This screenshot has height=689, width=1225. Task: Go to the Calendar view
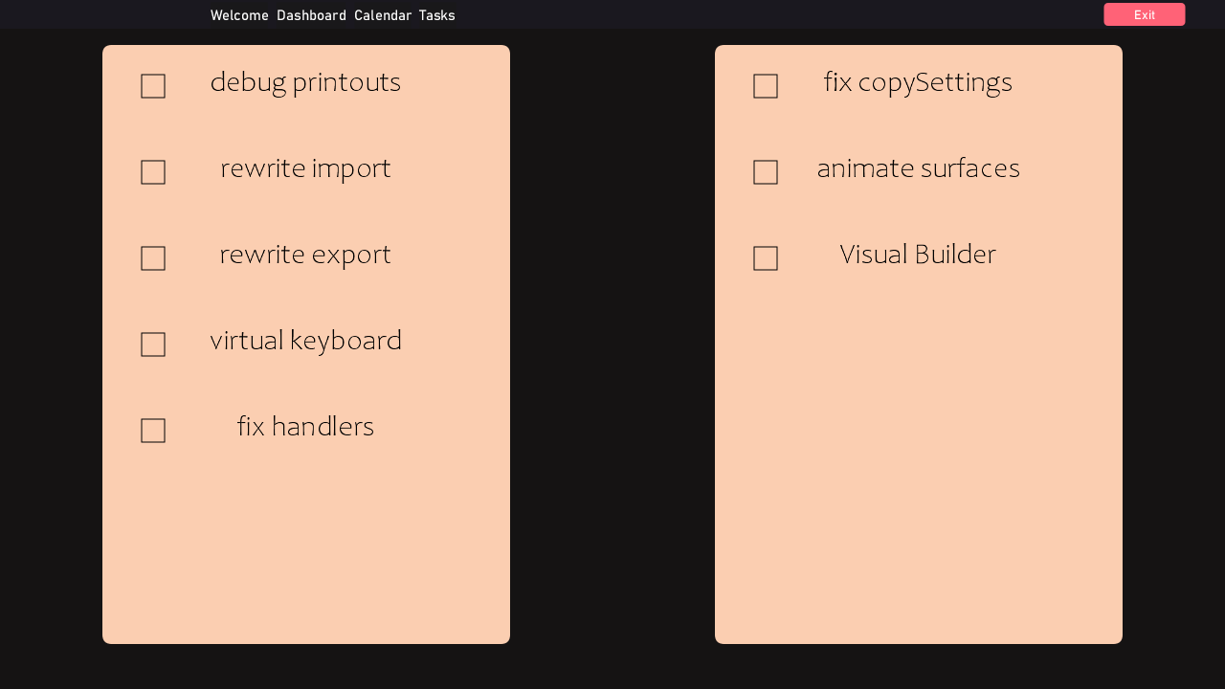[383, 15]
